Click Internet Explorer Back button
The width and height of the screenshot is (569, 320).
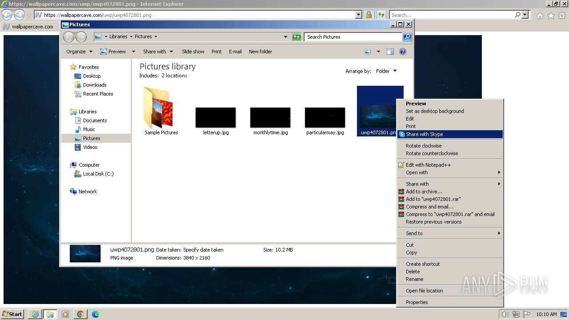tap(7, 15)
